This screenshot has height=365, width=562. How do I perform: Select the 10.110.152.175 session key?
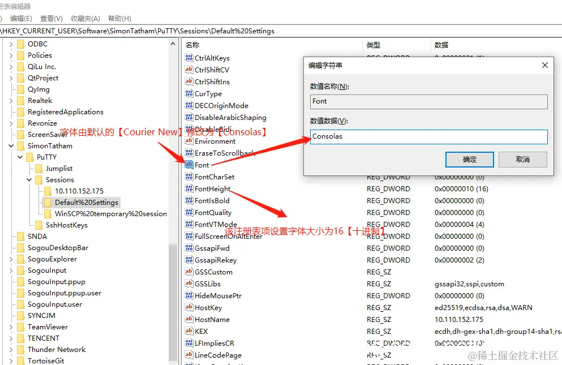click(79, 191)
